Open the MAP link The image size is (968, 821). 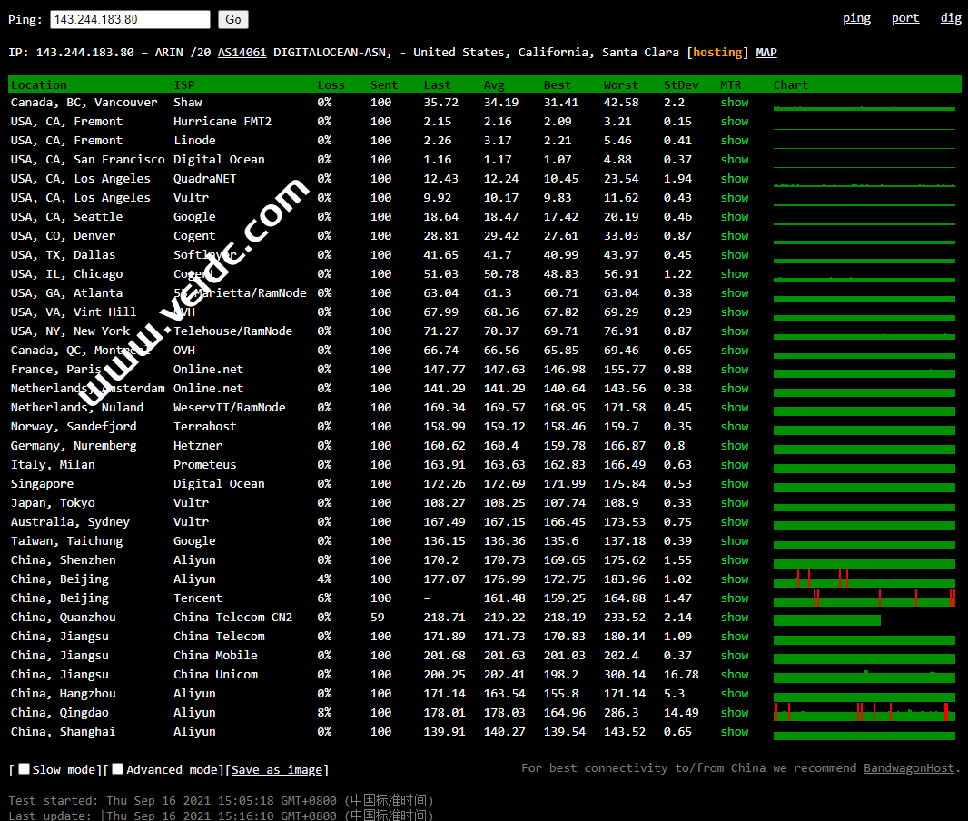click(766, 53)
